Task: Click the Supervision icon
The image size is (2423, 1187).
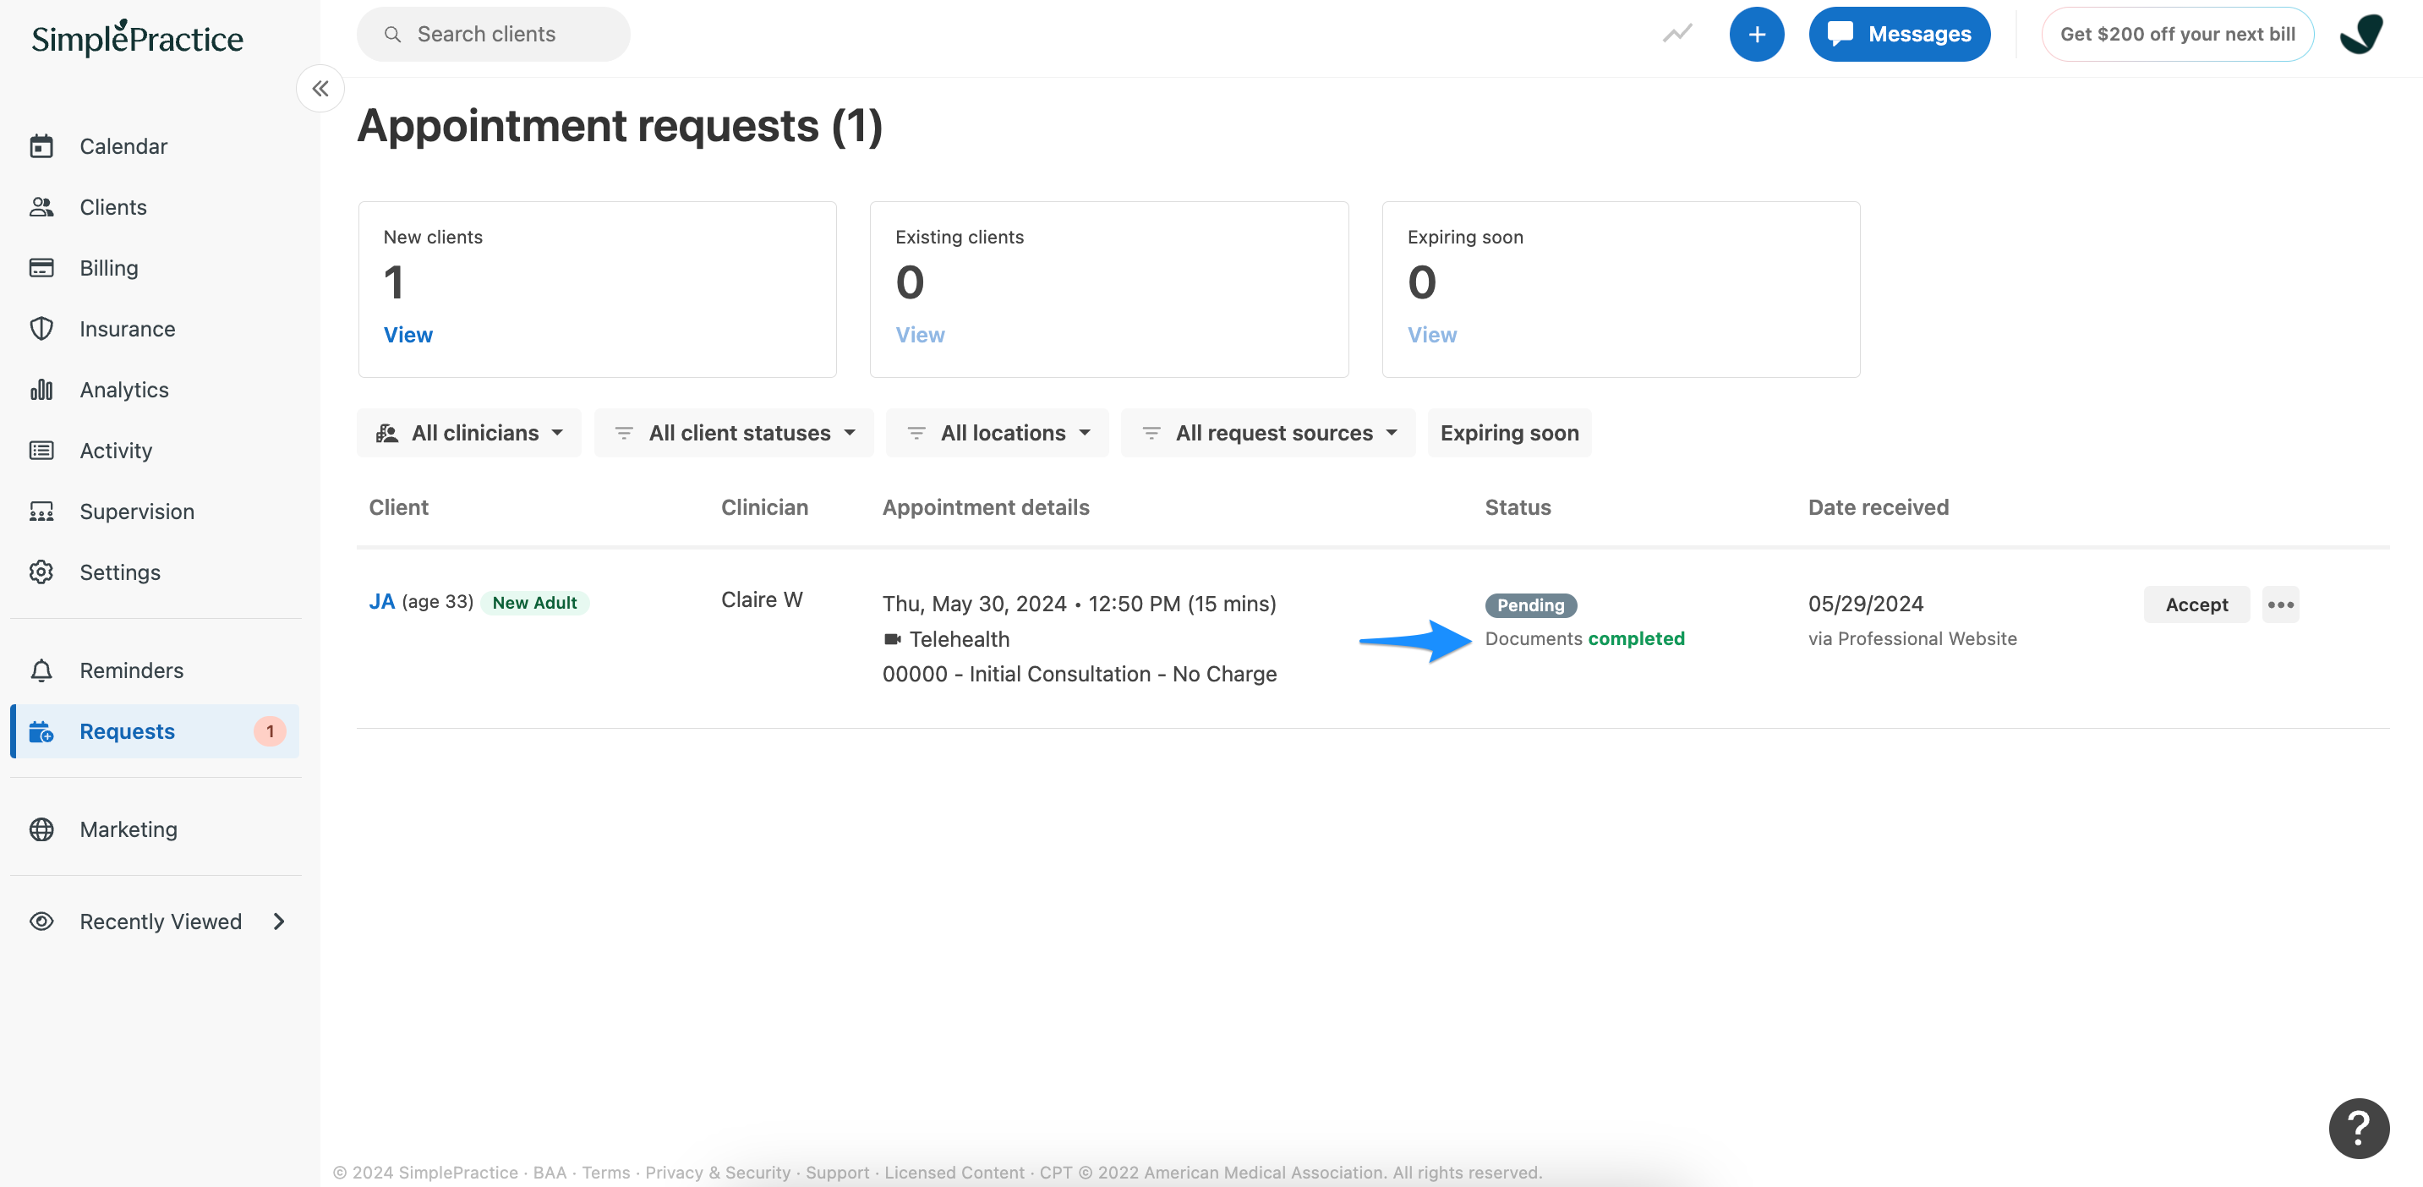Action: point(41,511)
